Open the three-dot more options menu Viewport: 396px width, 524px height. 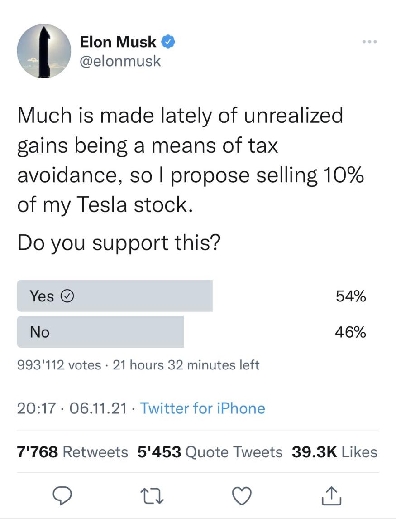[x=370, y=42]
